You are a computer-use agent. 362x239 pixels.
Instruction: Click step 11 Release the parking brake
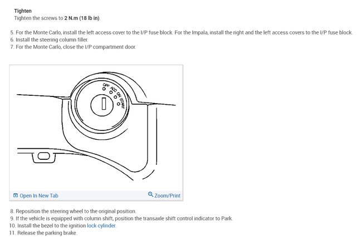coord(43,233)
